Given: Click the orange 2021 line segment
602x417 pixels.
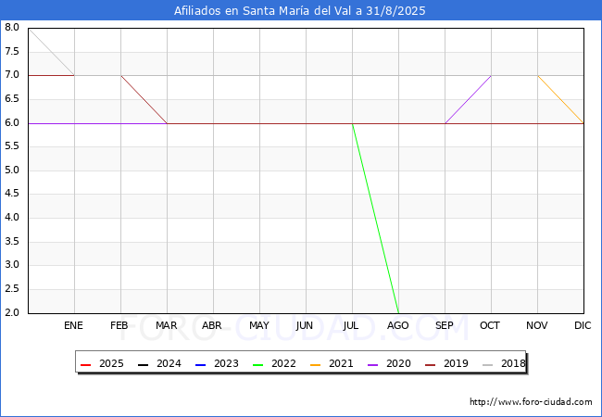Looking at the screenshot, I should [560, 99].
